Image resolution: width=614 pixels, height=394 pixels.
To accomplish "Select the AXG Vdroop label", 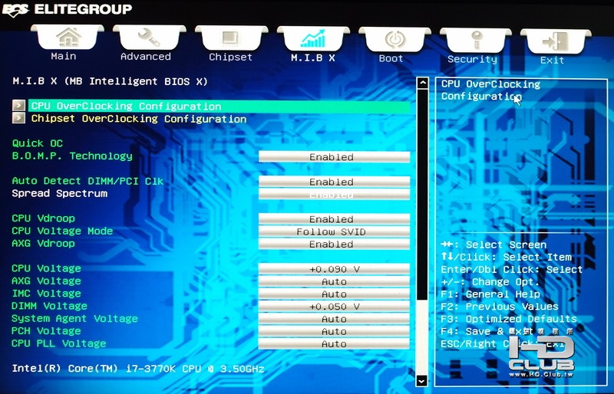I will click(43, 243).
